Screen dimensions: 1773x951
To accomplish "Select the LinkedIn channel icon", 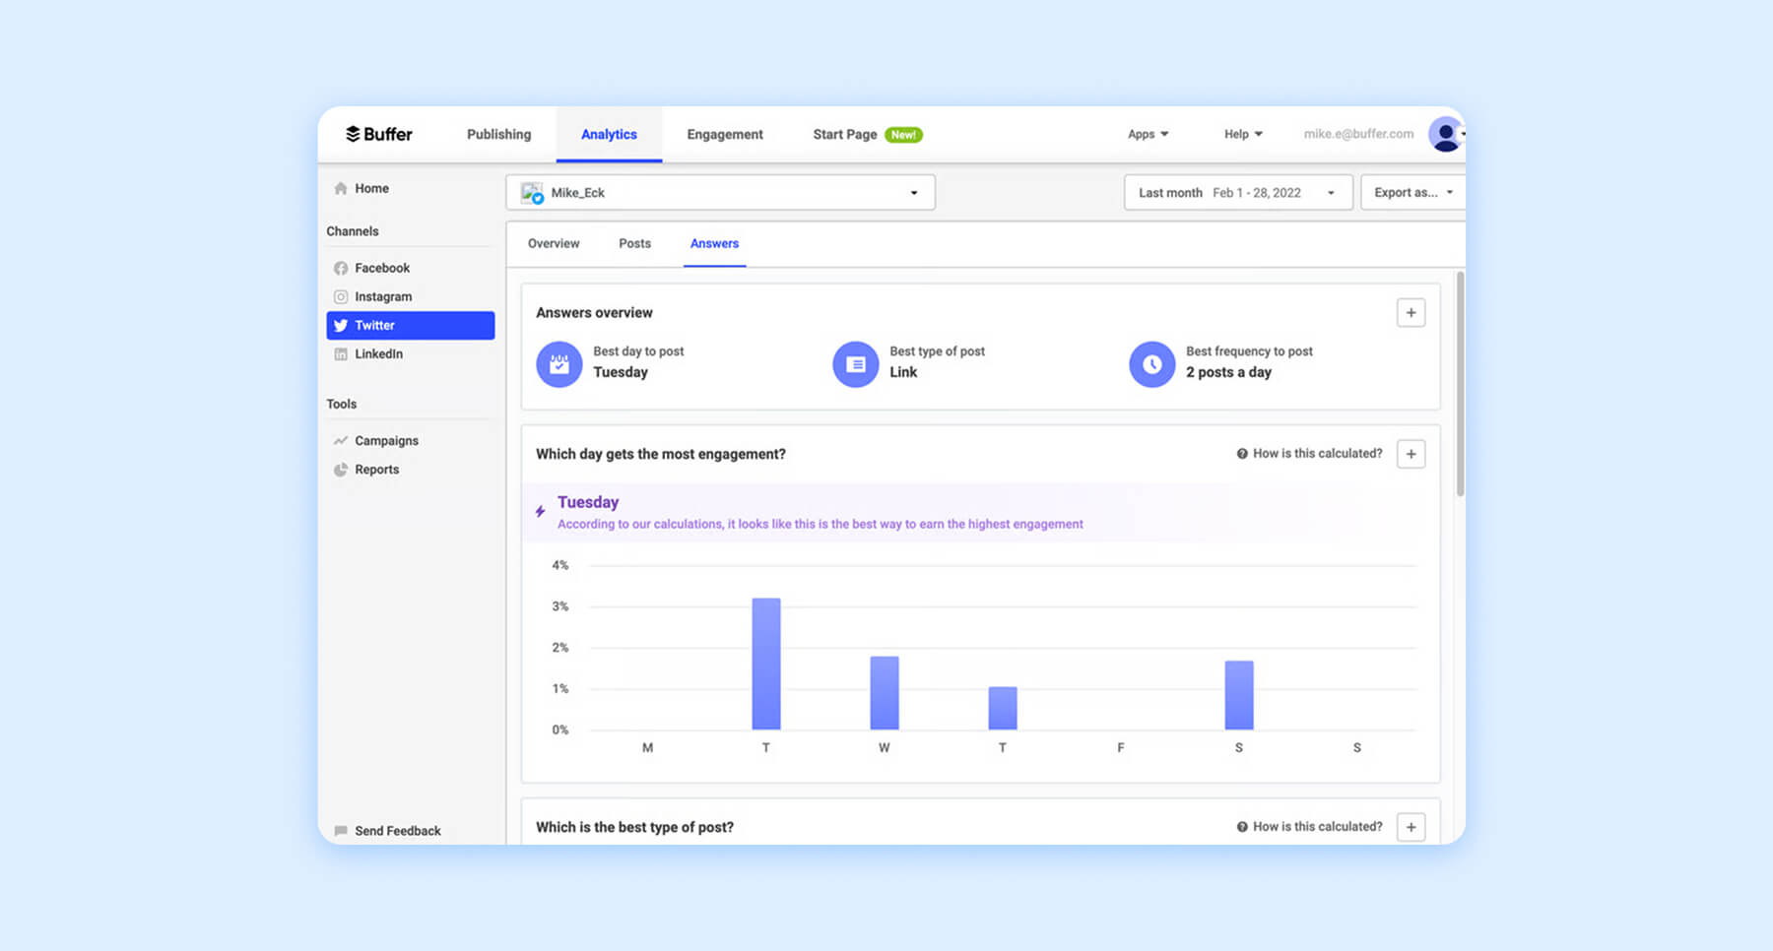I will click(341, 353).
